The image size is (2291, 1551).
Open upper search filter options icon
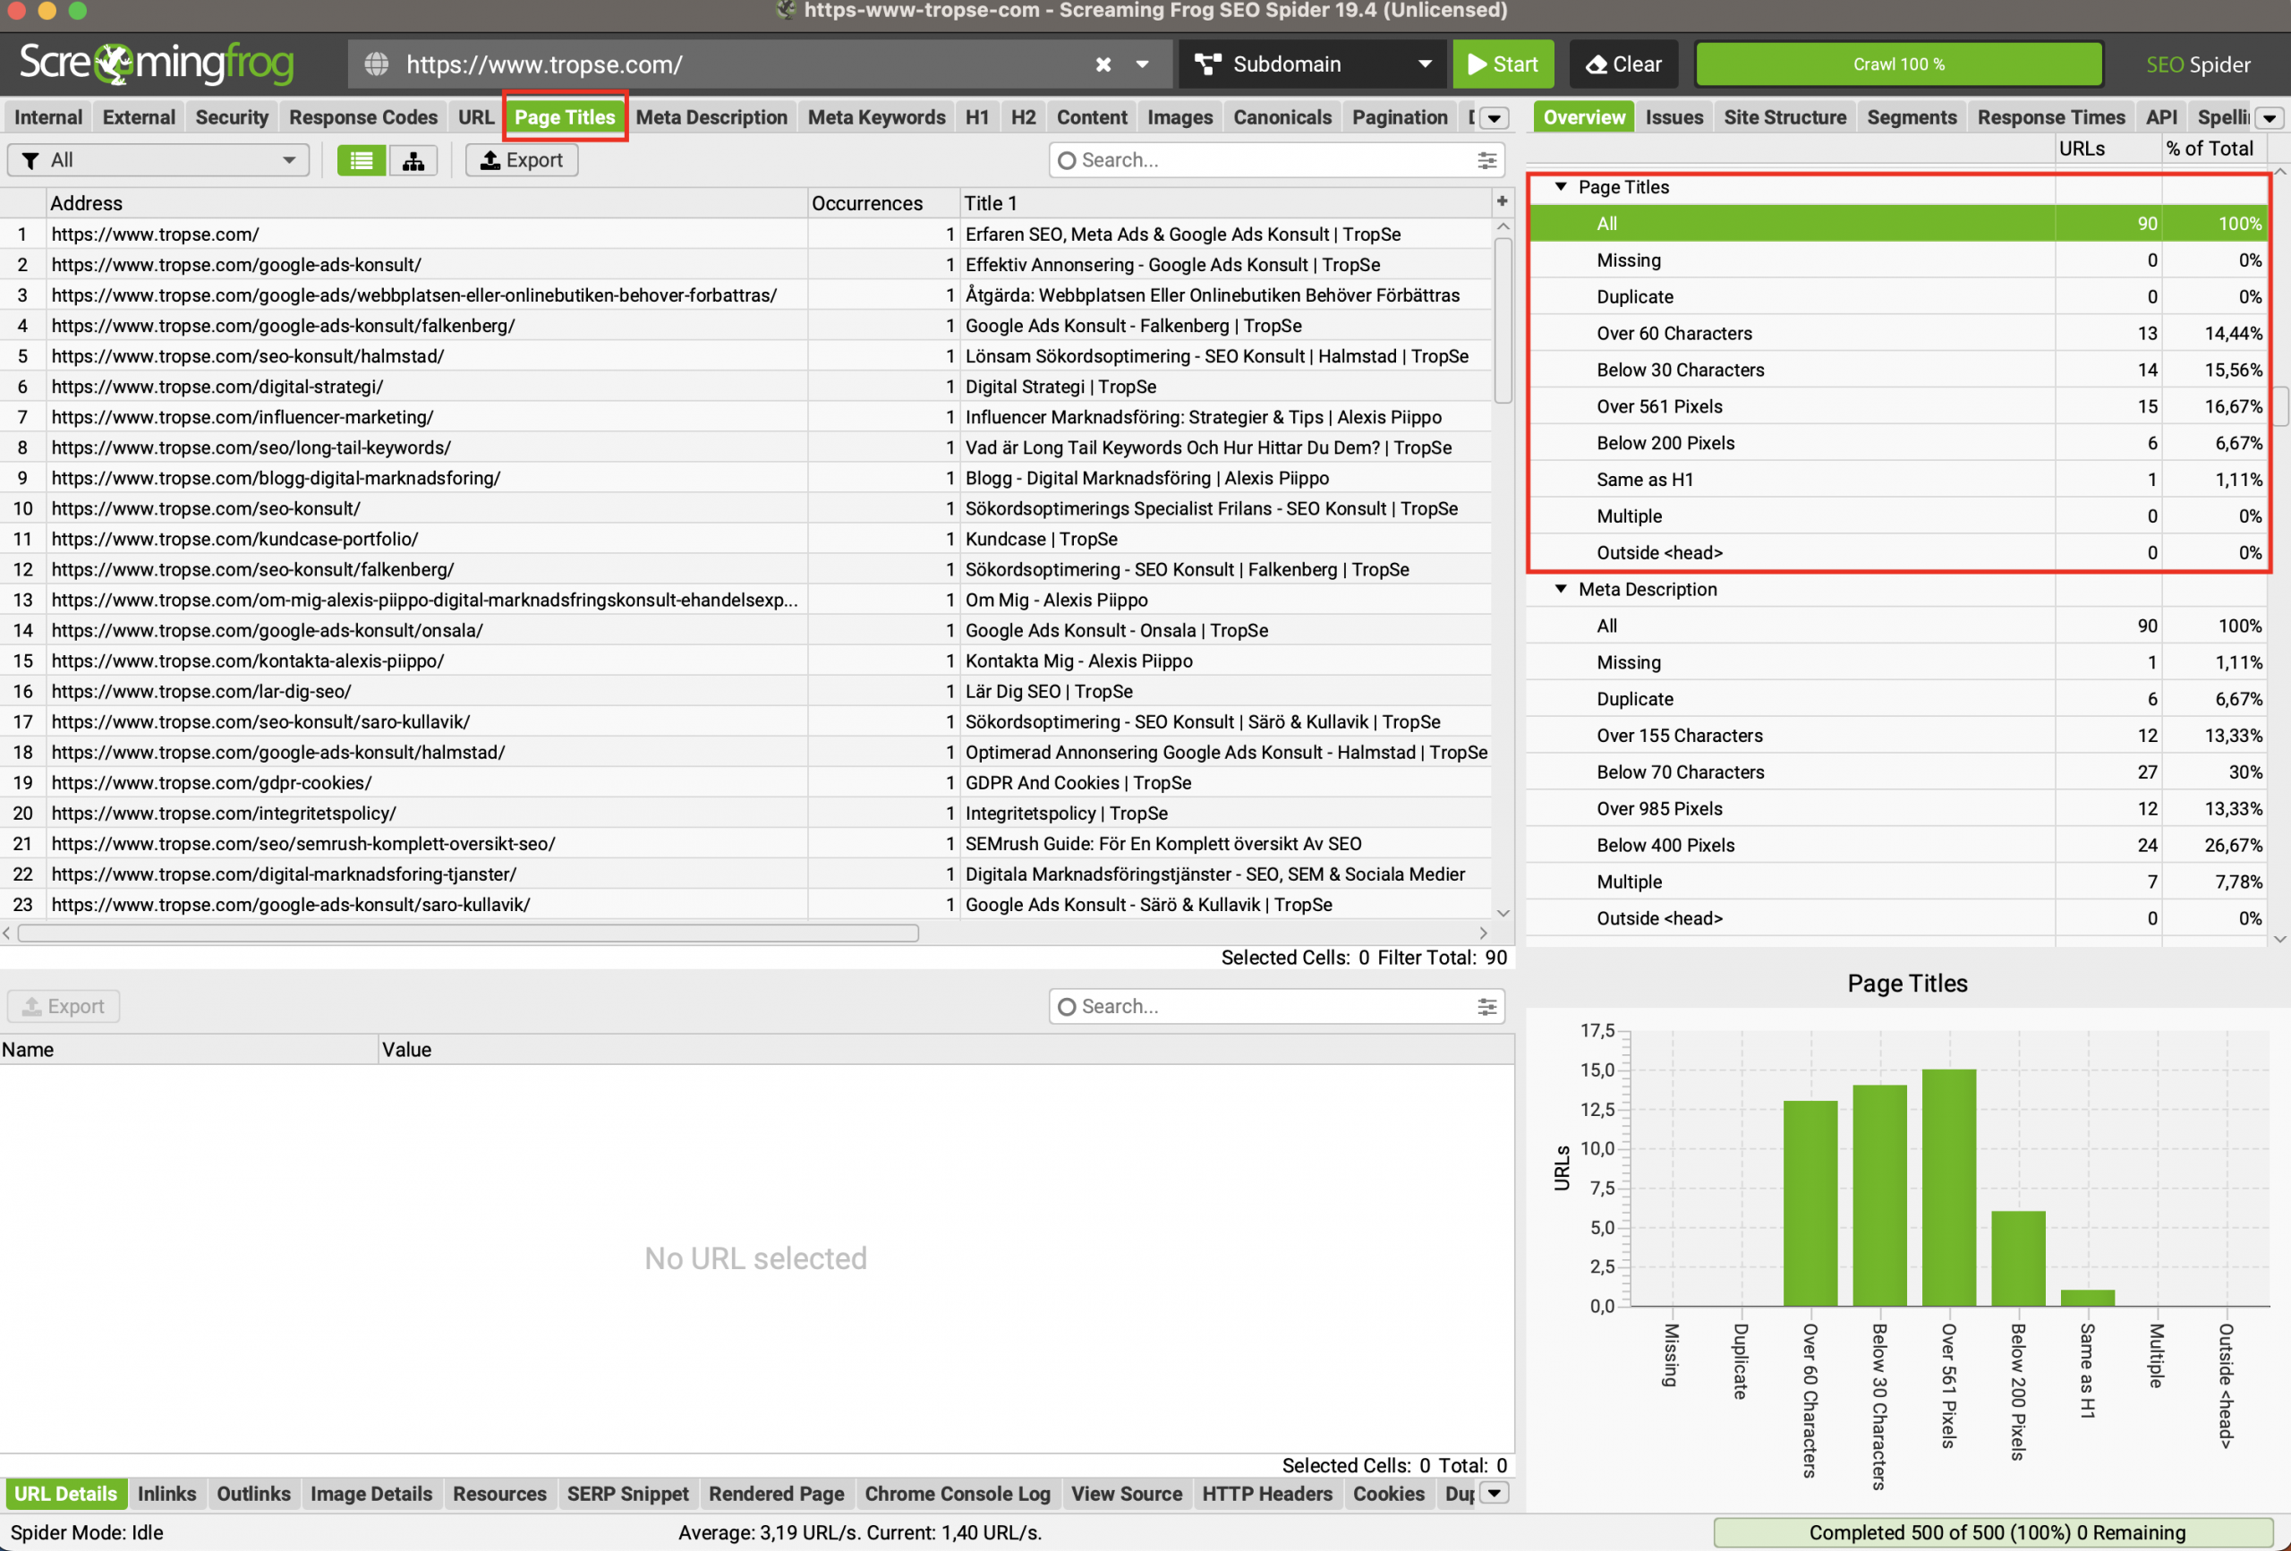coord(1486,159)
